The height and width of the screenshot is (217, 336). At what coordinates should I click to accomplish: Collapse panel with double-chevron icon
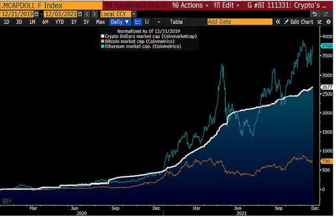click(277, 22)
